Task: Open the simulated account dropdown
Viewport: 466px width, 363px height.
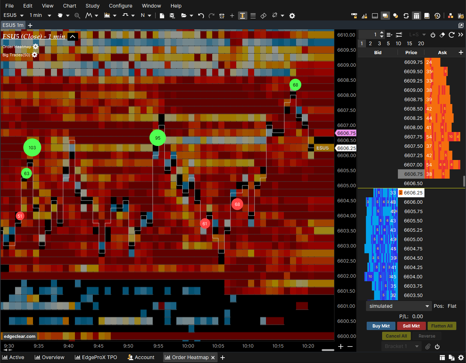Action: 398,306
